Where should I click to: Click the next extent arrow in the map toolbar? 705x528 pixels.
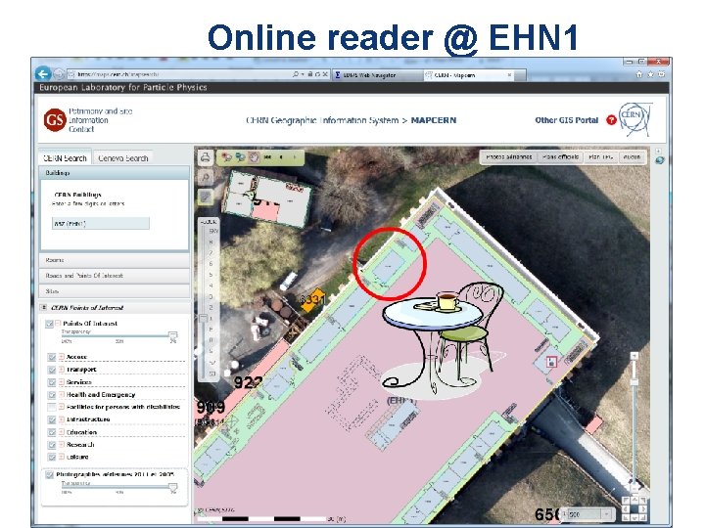pyautogui.click(x=295, y=157)
